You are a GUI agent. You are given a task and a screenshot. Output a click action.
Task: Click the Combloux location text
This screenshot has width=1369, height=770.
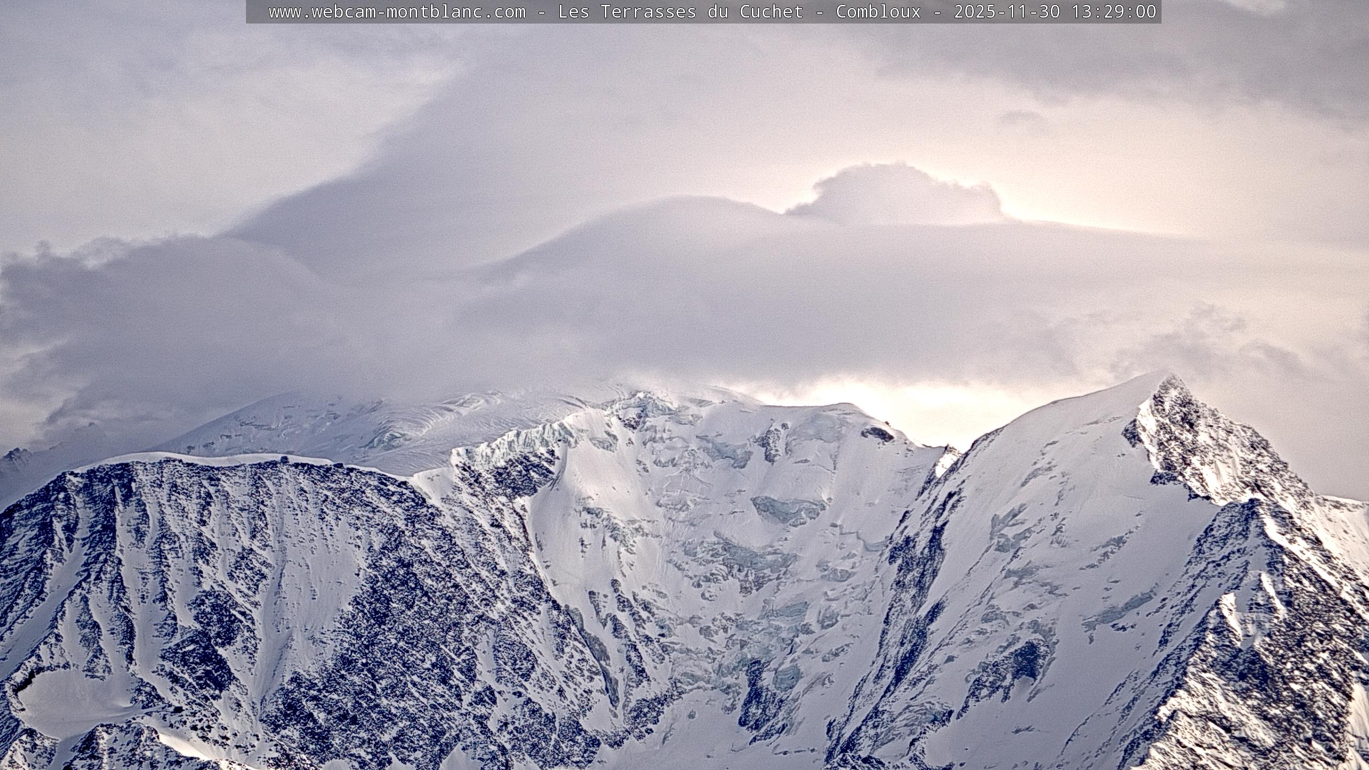878,12
